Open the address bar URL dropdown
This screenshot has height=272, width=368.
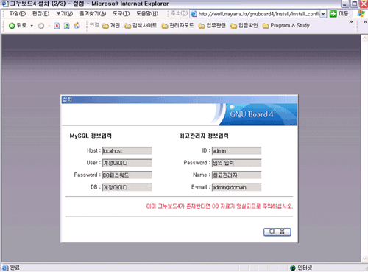click(323, 14)
